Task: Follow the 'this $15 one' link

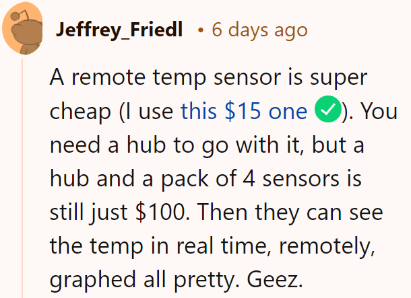Action: click(x=244, y=111)
